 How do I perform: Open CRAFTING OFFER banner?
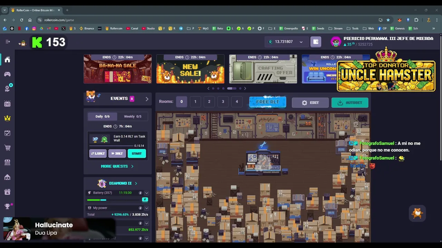pos(263,69)
